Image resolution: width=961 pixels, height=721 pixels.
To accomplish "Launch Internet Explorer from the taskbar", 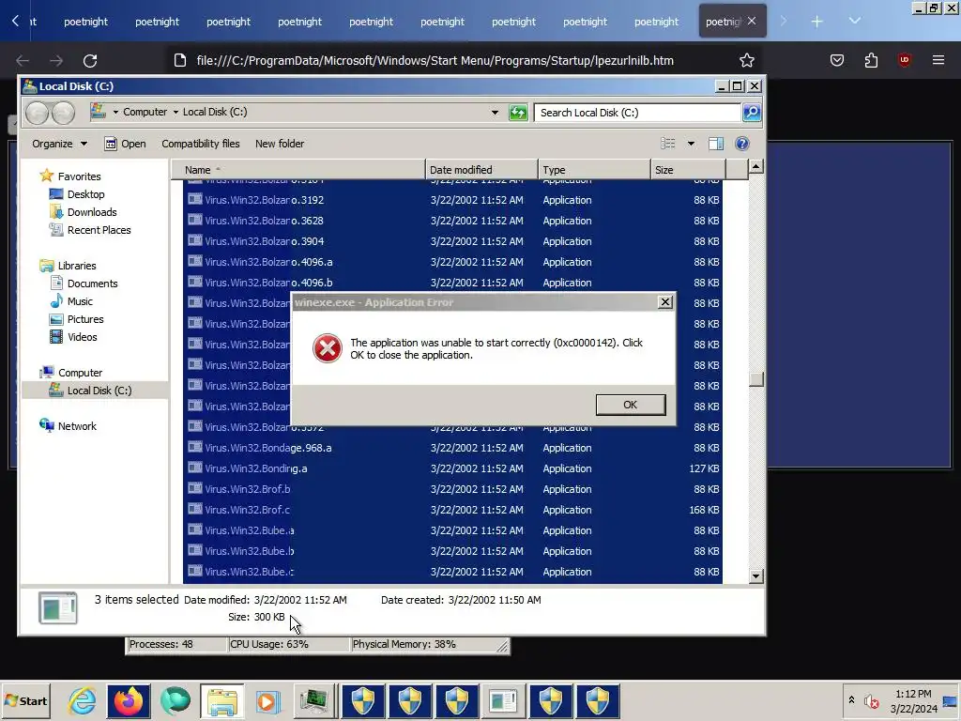I will coord(83,700).
